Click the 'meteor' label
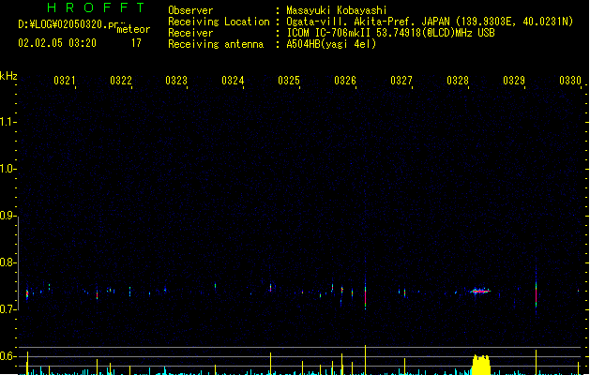590x375 pixels. click(133, 29)
